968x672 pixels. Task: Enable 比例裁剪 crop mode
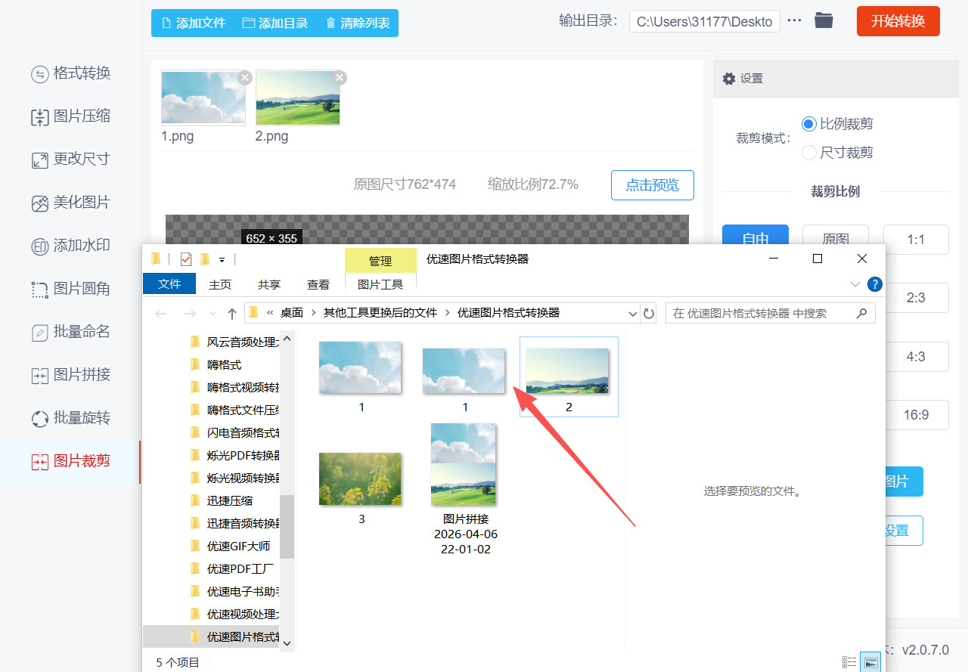[808, 123]
